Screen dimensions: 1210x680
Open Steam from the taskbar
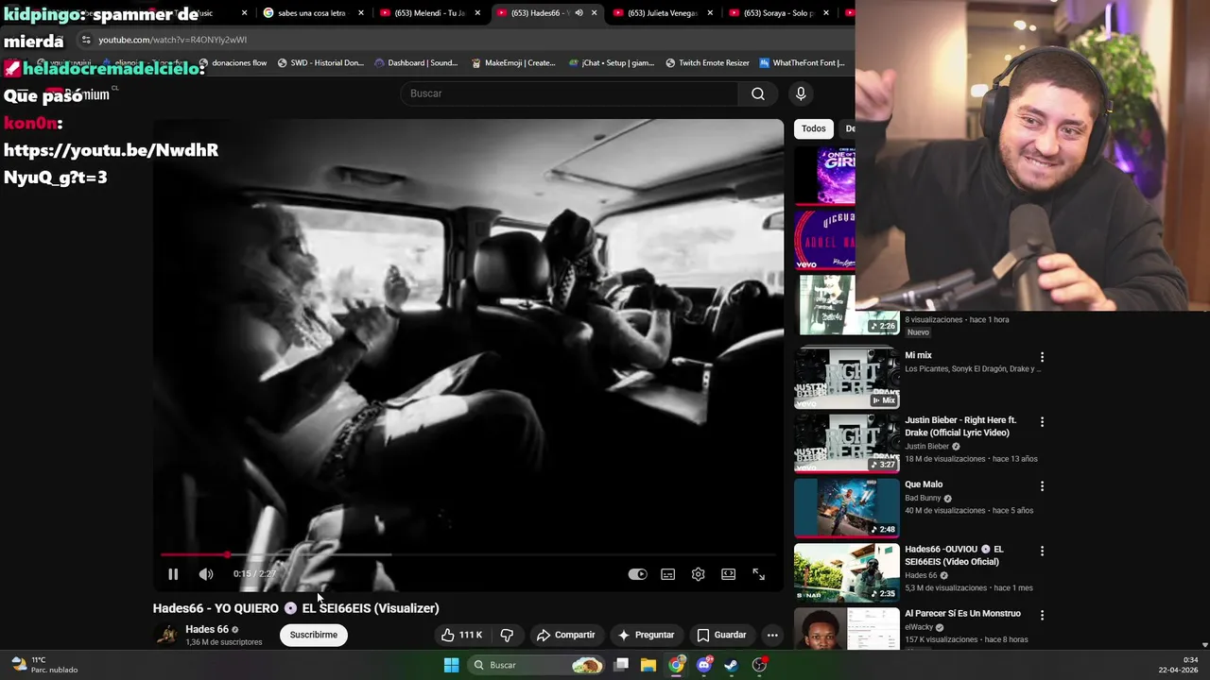[x=732, y=665]
